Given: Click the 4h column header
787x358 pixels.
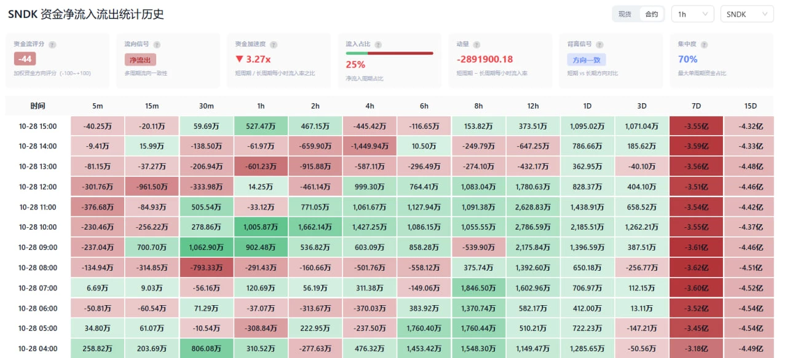Looking at the screenshot, I should click(370, 106).
